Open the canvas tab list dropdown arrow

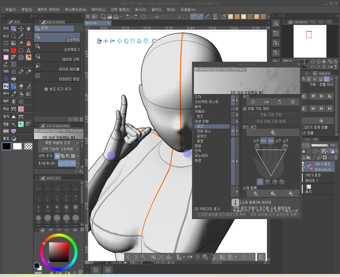click(x=269, y=23)
